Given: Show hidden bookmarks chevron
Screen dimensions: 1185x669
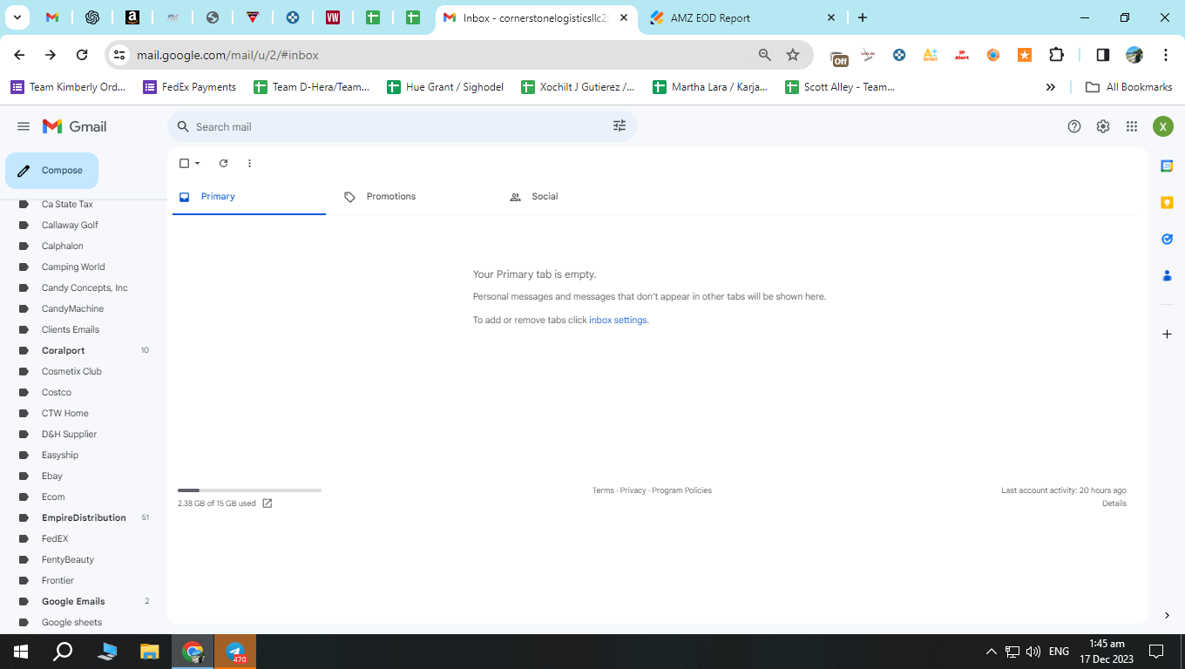Looking at the screenshot, I should click(1051, 87).
